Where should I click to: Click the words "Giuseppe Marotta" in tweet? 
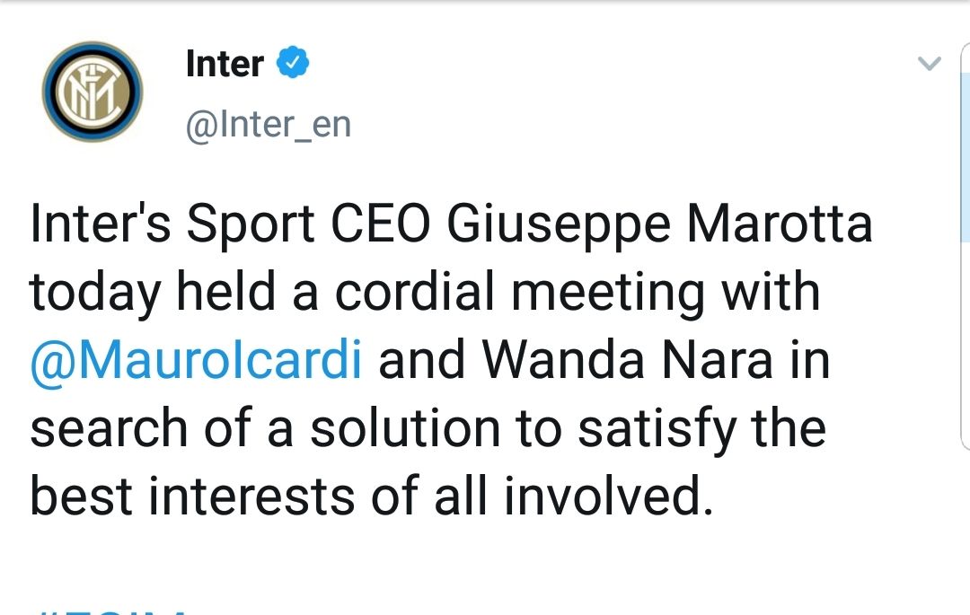click(x=658, y=224)
